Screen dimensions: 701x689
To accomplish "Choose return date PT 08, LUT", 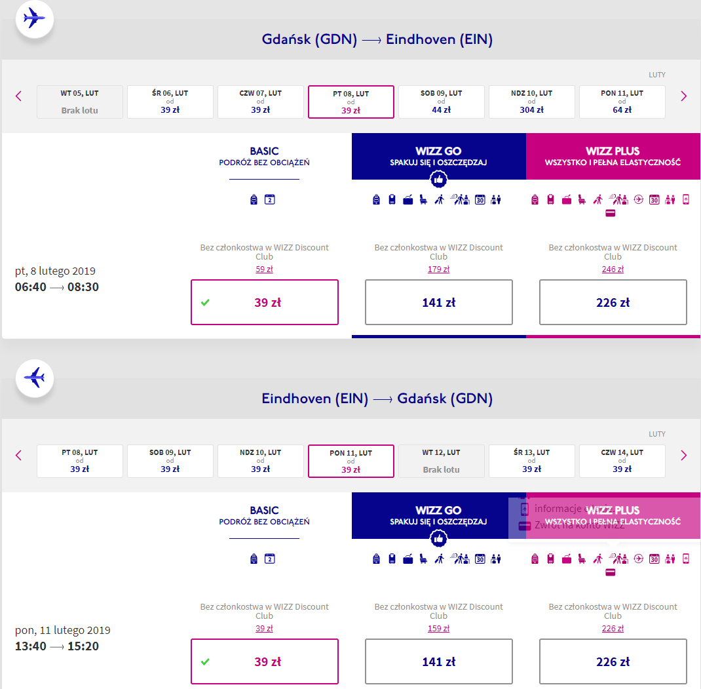I will pos(79,462).
